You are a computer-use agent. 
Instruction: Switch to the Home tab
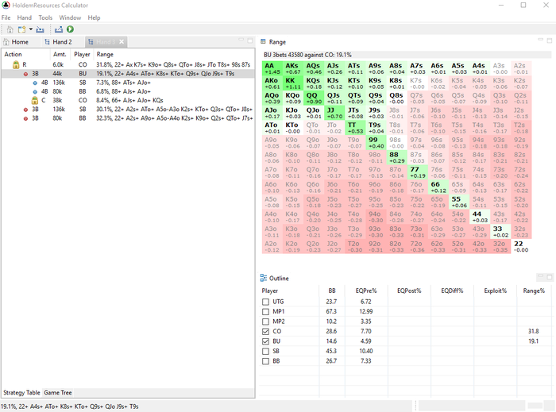pos(16,42)
